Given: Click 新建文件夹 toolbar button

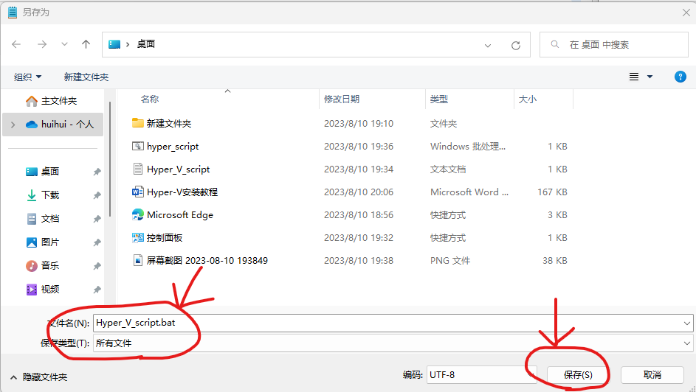Looking at the screenshot, I should click(x=86, y=77).
